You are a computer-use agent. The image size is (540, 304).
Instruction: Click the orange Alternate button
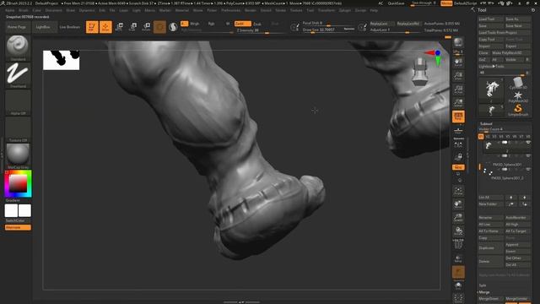click(x=18, y=227)
